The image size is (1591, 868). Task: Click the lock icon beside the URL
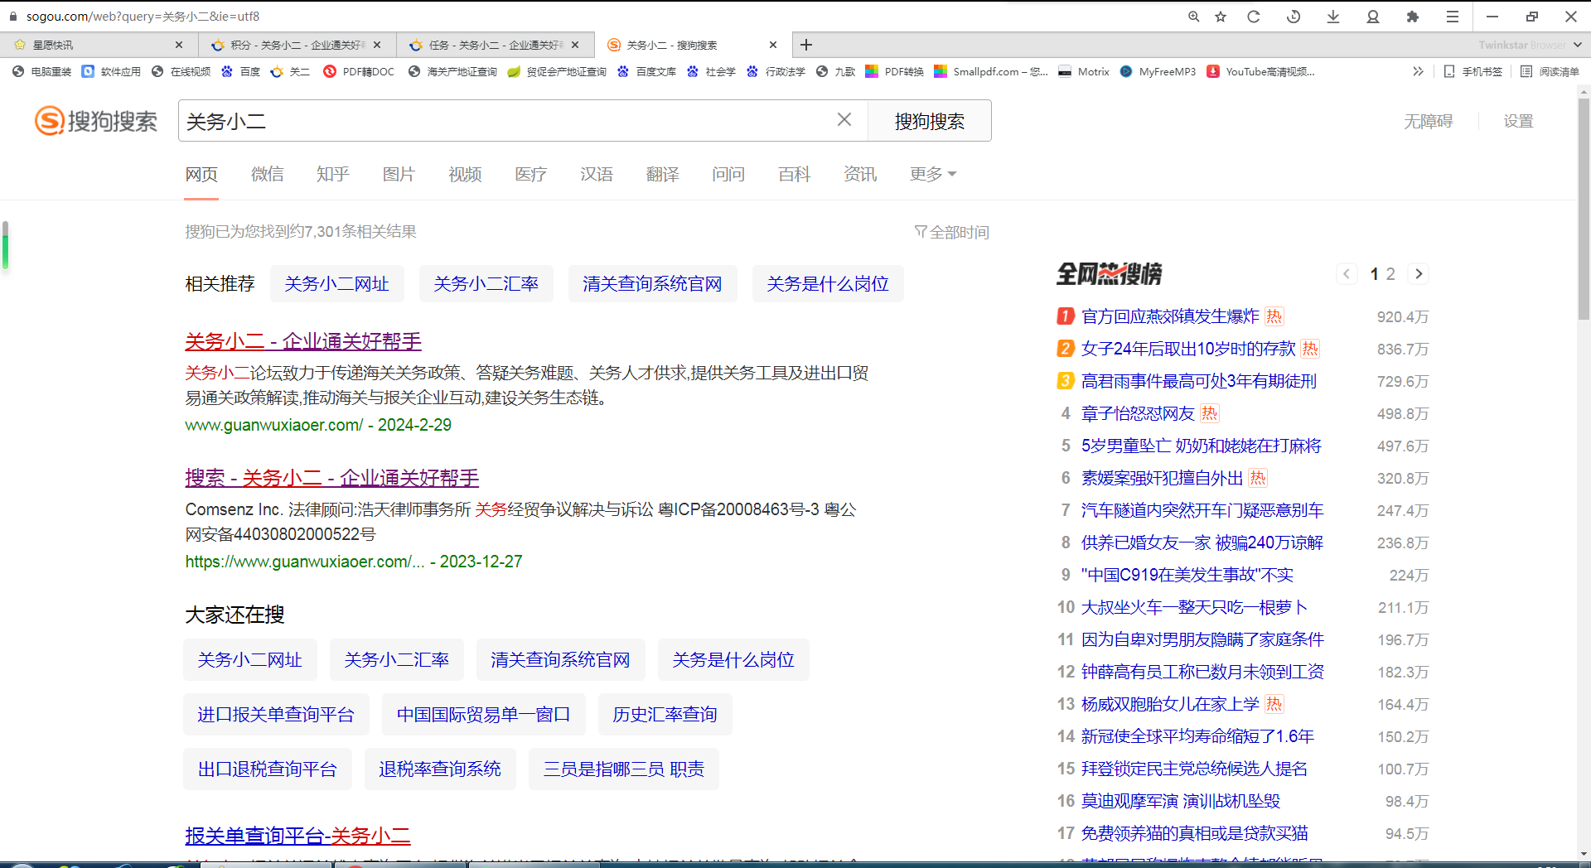(x=12, y=17)
